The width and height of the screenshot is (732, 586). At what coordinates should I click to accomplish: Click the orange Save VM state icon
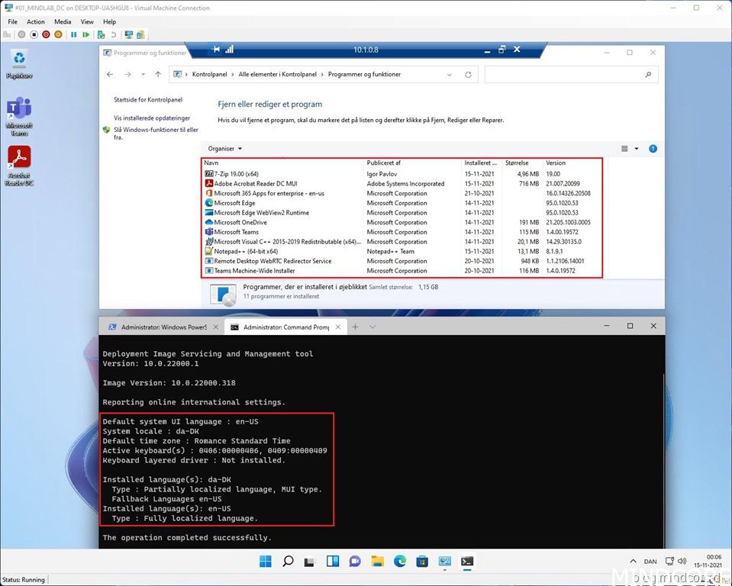tap(60, 34)
